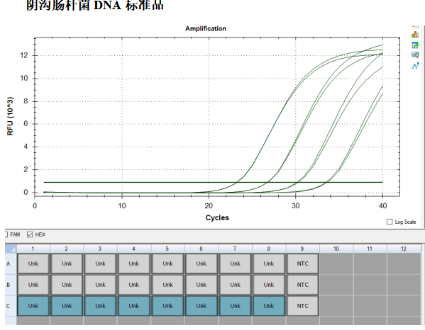This screenshot has width=425, height=330.
Task: Select plate row header A
Action: [x=11, y=263]
